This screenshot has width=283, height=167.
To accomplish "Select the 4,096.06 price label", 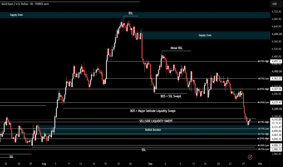I will click(x=277, y=131).
